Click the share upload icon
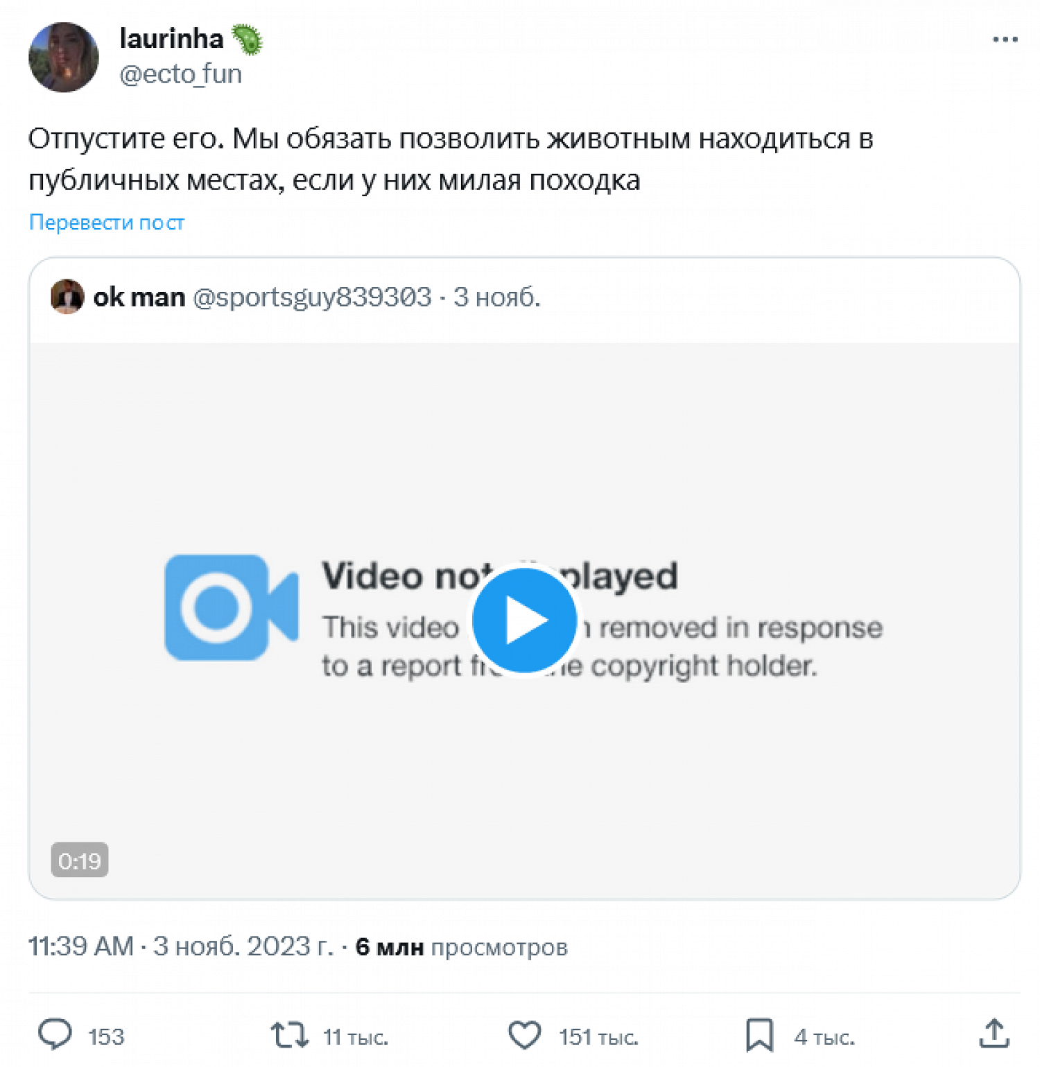 point(994,1034)
